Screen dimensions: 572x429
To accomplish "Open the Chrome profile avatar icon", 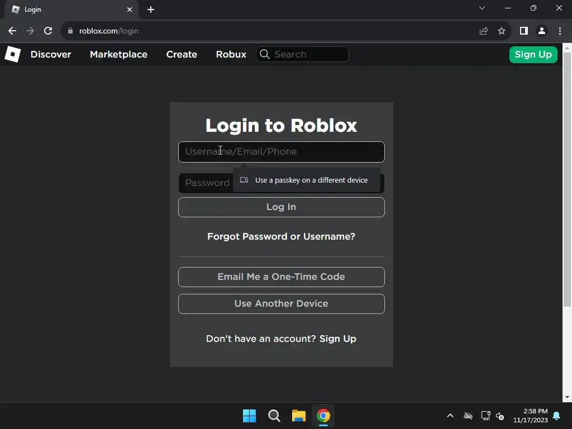I will coord(542,31).
